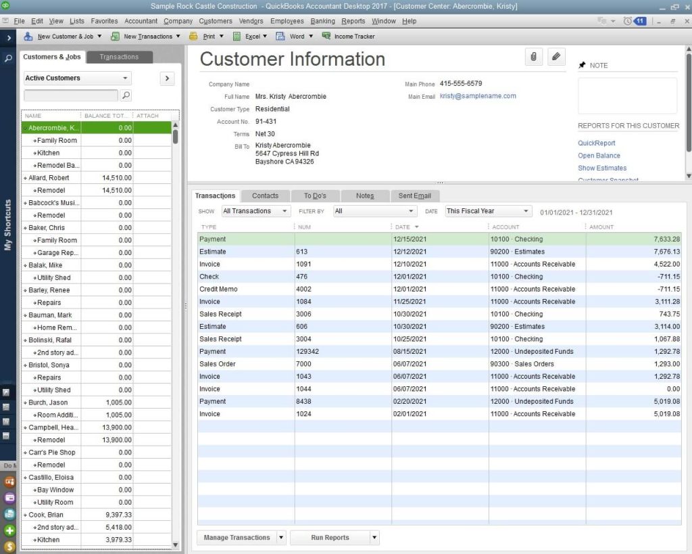Change the This Fiscal Year date filter
Screen dimensions: 692x554
[x=487, y=210]
